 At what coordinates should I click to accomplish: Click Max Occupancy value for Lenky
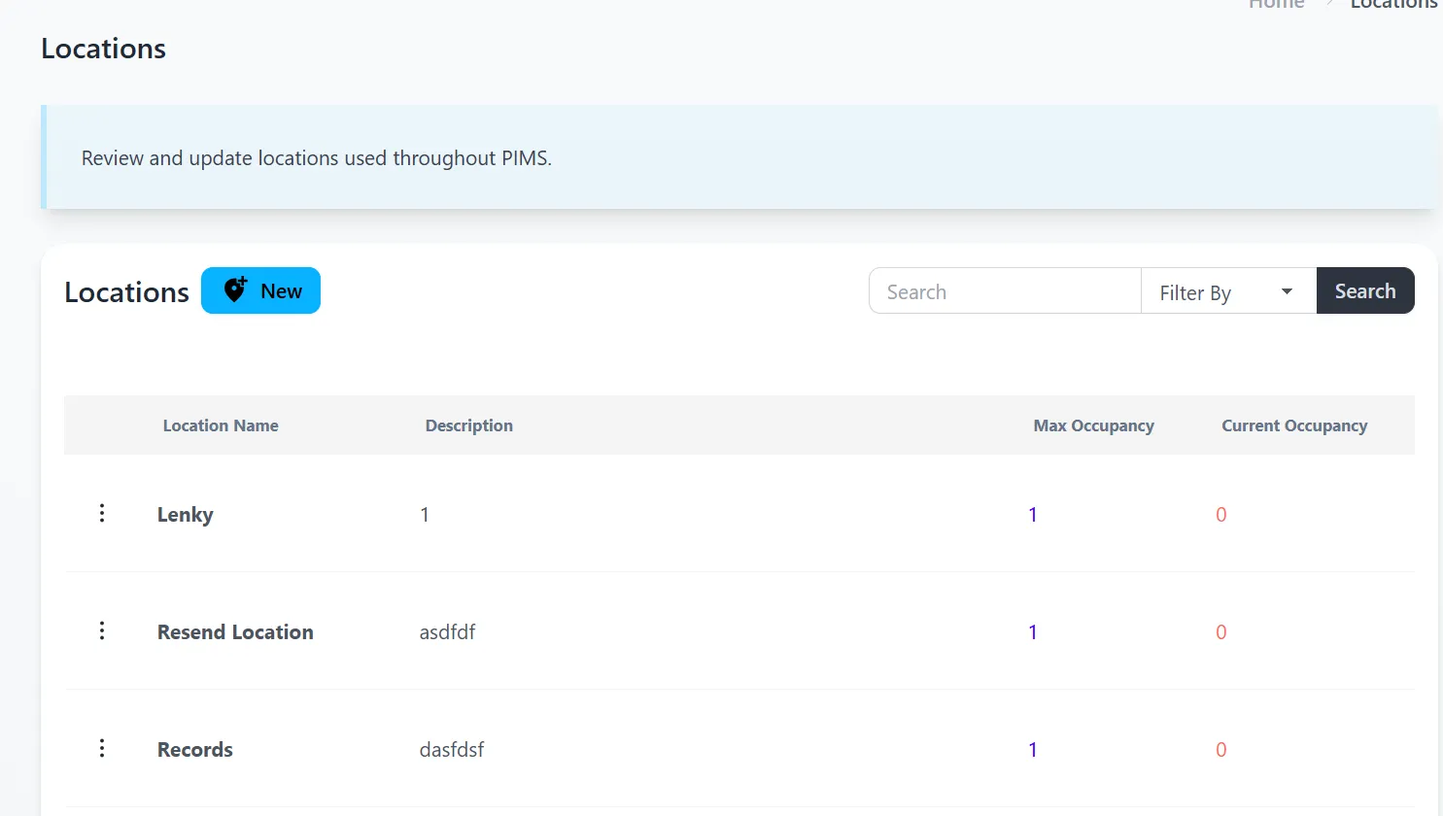pos(1033,515)
